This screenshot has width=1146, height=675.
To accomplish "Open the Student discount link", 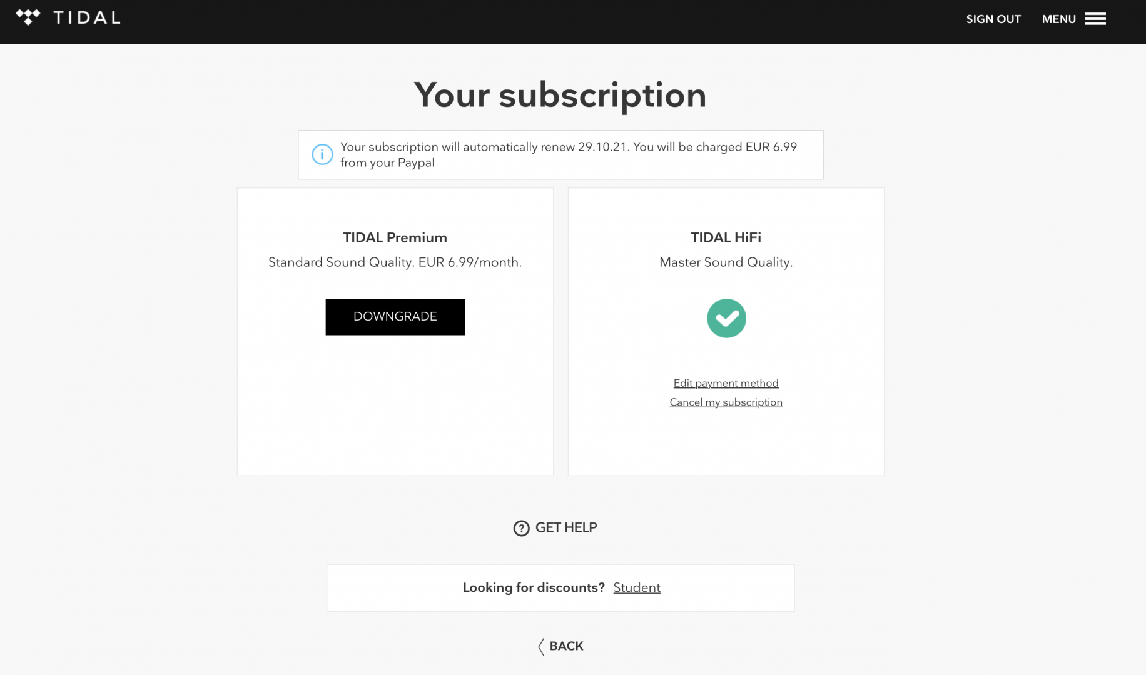I will click(636, 587).
